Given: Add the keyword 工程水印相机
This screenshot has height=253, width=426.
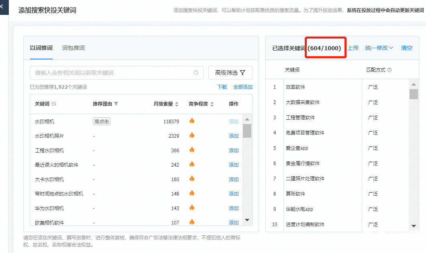Looking at the screenshot, I should [234, 151].
